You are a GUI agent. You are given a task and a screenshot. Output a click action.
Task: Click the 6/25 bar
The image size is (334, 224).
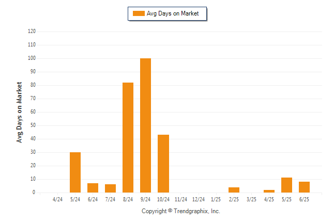click(304, 187)
